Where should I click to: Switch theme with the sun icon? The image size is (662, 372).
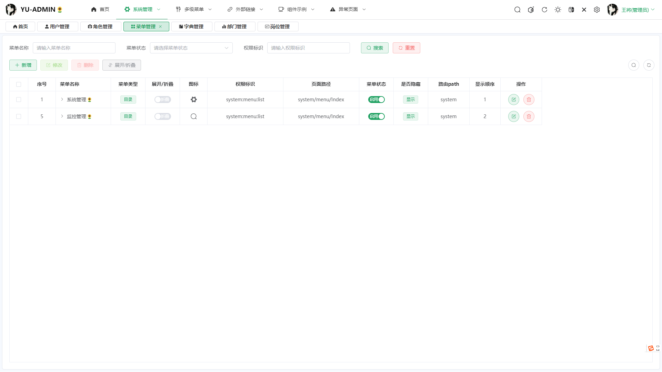click(x=558, y=9)
